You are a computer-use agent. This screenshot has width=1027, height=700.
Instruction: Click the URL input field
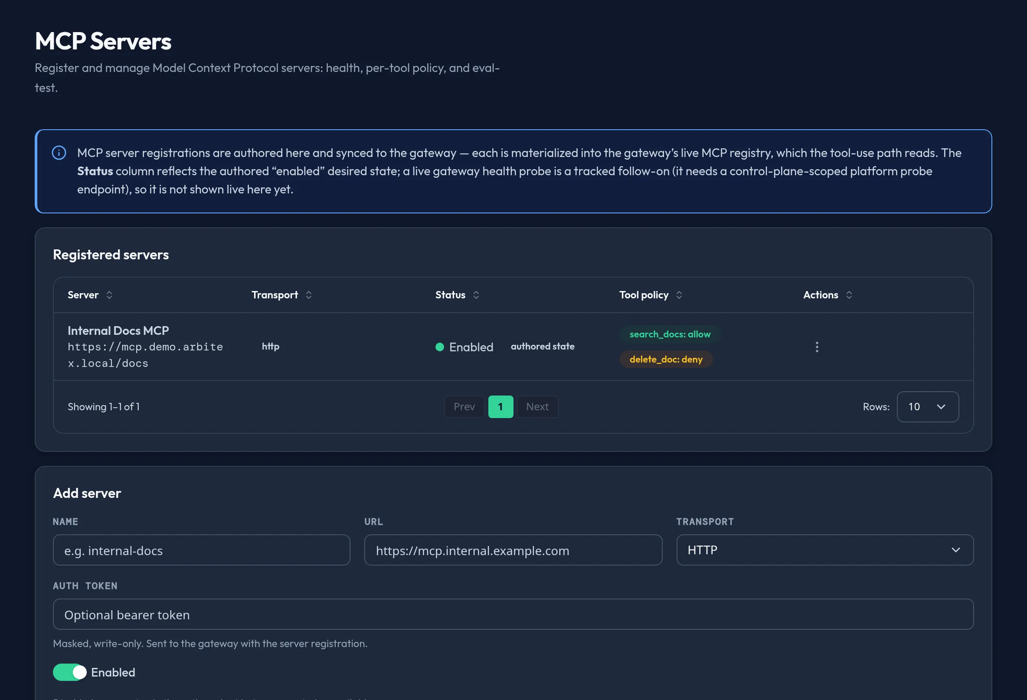[x=513, y=550]
